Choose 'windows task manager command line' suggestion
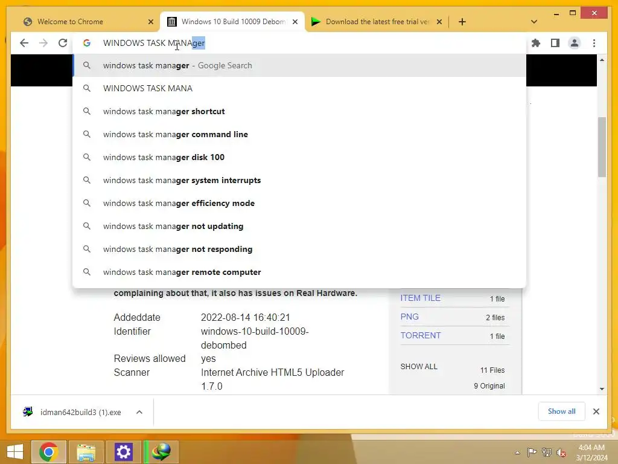Image resolution: width=618 pixels, height=464 pixels. coord(299,134)
